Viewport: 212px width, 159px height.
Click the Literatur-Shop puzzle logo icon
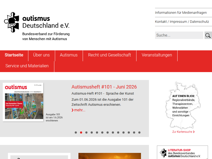click(x=163, y=153)
